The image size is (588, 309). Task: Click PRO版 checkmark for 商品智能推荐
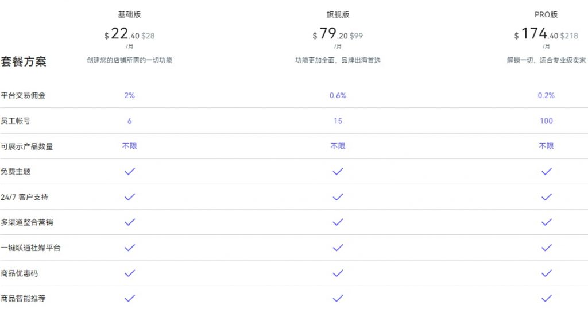(546, 298)
